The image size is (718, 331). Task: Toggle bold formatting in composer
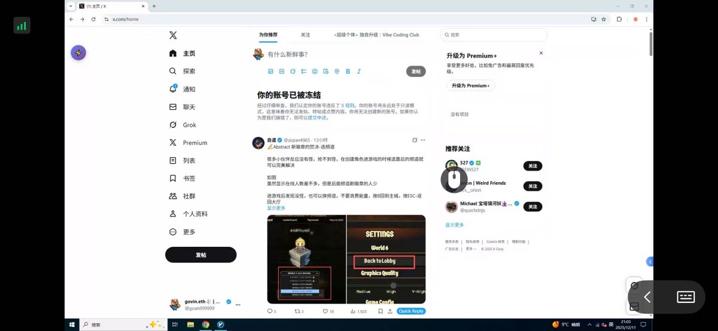(x=348, y=71)
